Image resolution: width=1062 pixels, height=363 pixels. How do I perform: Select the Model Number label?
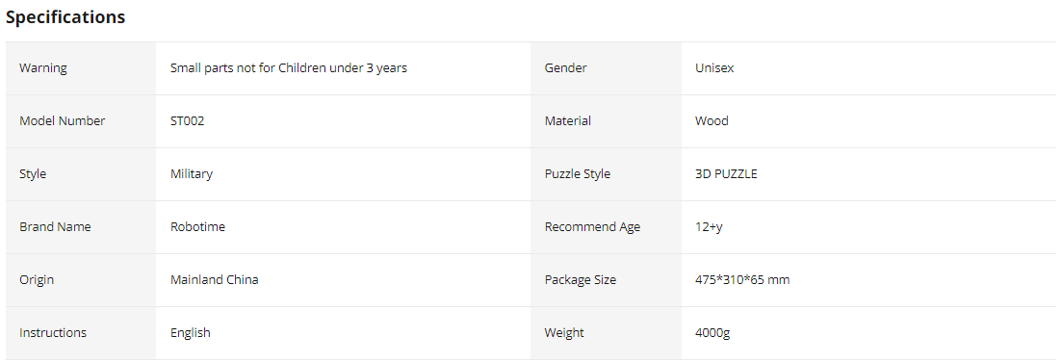tap(63, 120)
